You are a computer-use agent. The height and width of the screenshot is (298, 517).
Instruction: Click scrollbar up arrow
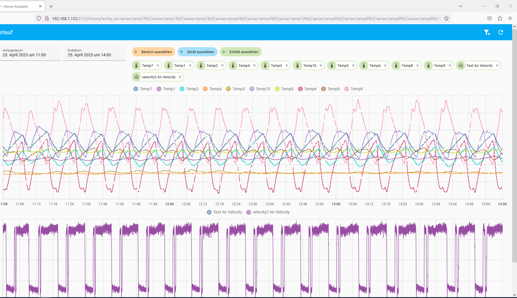point(514,27)
